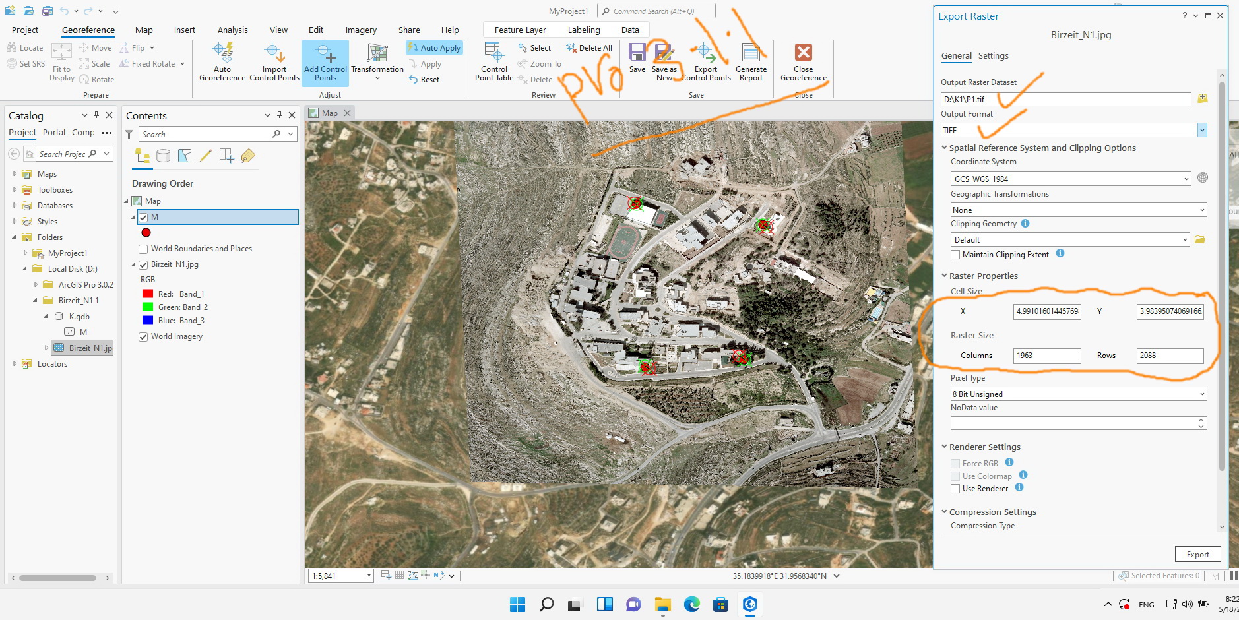Viewport: 1239px width, 620px height.
Task: Open the Control Point Table
Action: tap(492, 63)
